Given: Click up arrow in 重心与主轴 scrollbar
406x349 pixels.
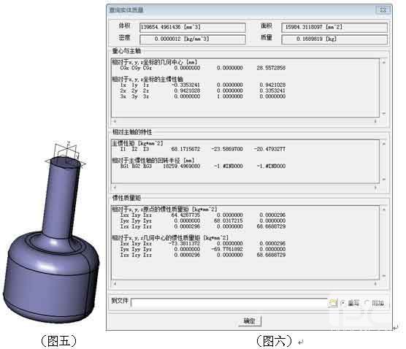Looking at the screenshot, I should tap(384, 62).
